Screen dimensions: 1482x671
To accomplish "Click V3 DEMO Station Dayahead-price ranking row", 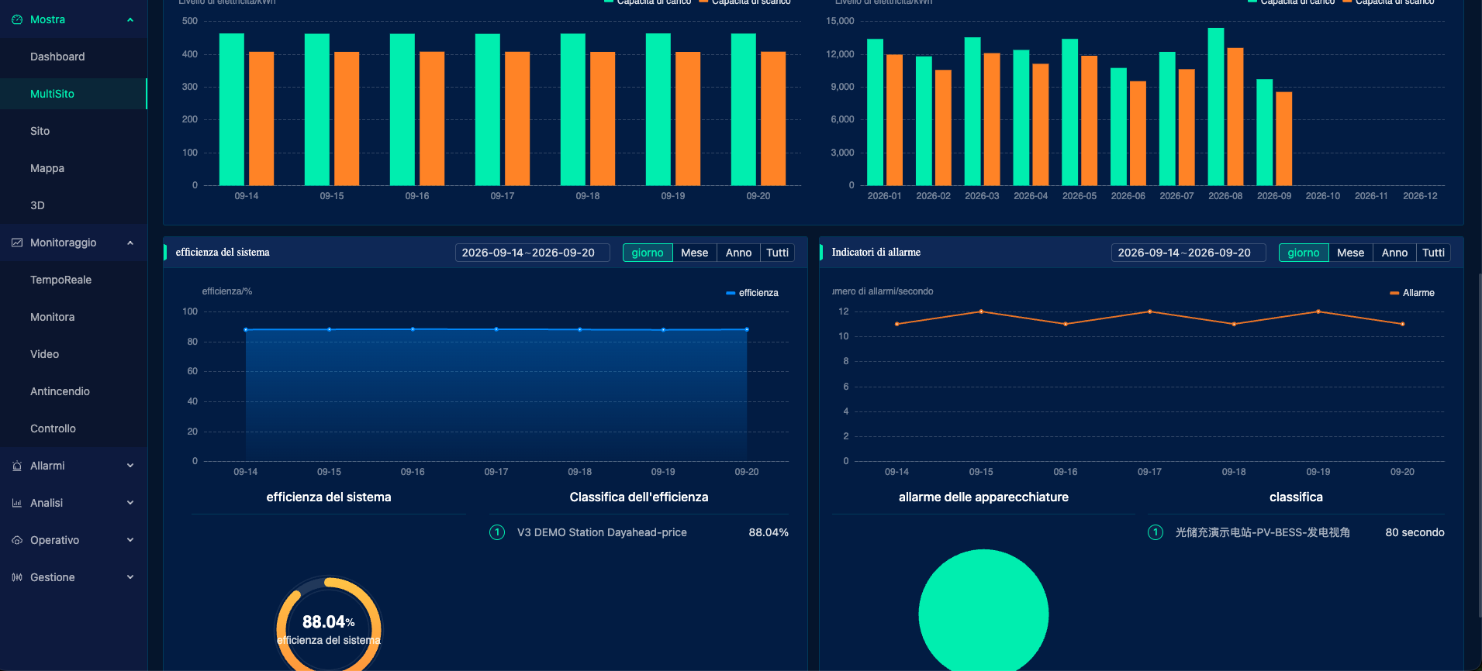I will (x=639, y=532).
